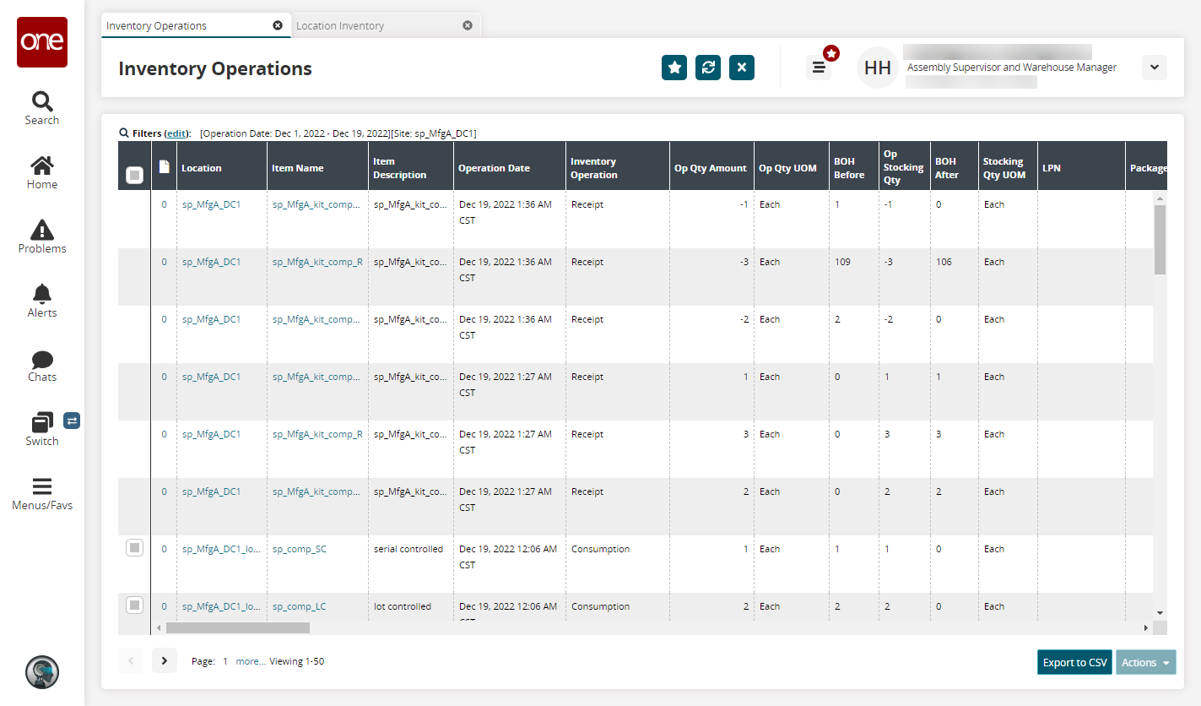The height and width of the screenshot is (706, 1201).
Task: Click the Switch icon in the sidebar
Action: [41, 428]
